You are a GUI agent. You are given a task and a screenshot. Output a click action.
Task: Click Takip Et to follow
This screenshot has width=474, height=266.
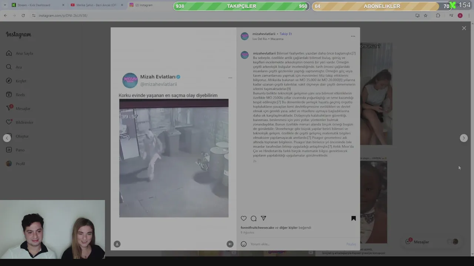point(286,34)
